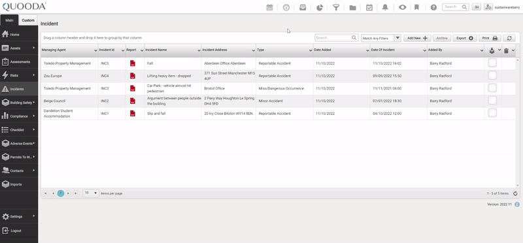Screen dimensions: 523x243
Task: Click Logout in the sidebar
Action: [x=19, y=231]
